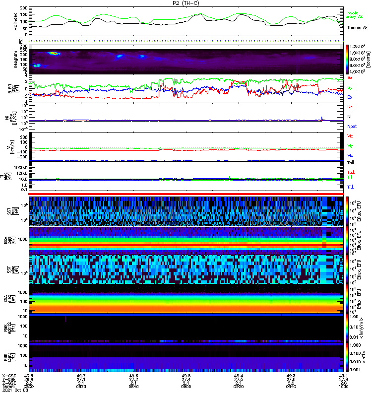Screen dimensions: 372x397
Task: Select the red "Vix" legend label
Action: coord(350,136)
